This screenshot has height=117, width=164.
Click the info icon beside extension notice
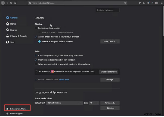pos(37,71)
